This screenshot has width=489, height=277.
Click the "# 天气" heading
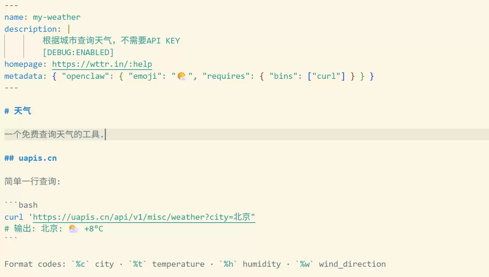click(18, 111)
